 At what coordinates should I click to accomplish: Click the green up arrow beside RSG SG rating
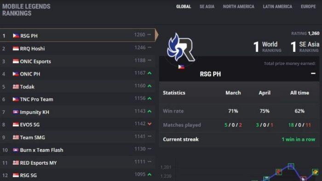coord(149,175)
